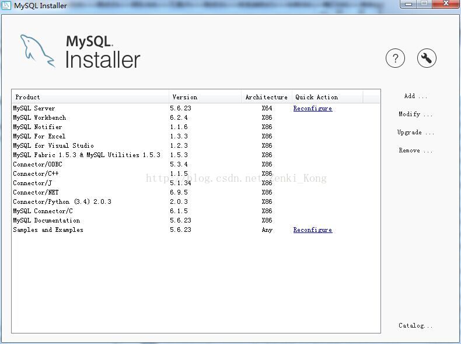Select the MySQL Notifier row
The height and width of the screenshot is (344, 461).
(196, 127)
